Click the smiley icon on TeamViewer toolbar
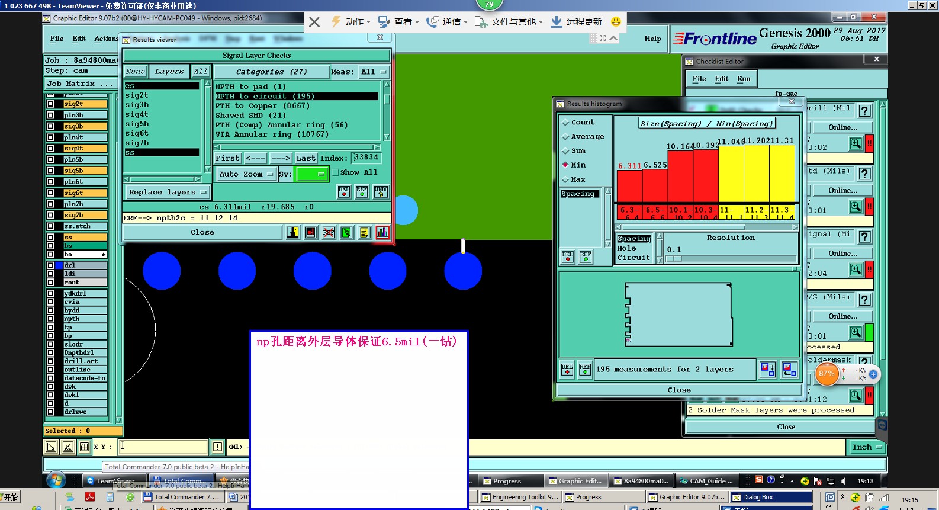 click(x=616, y=21)
